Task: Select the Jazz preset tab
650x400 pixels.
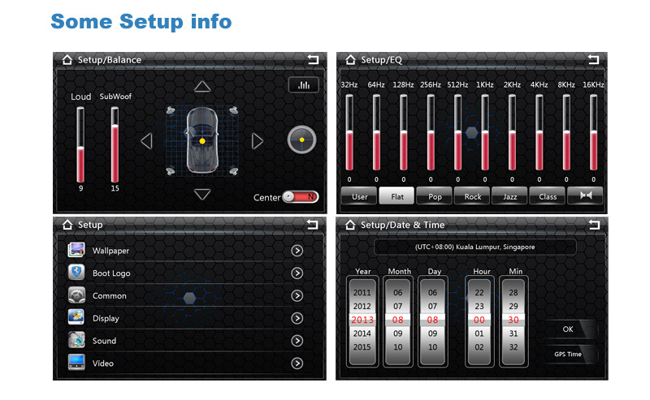Action: (509, 196)
